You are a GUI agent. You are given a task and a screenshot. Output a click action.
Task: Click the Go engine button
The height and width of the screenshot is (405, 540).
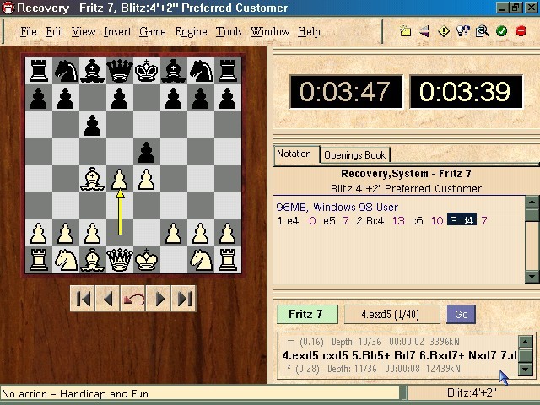[462, 314]
